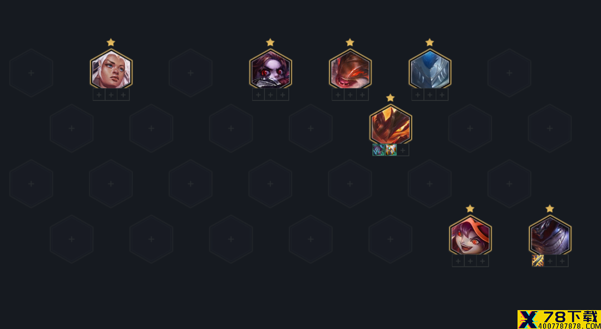Click the golden armor item on the orange armored champion
Screen dimensions: 601x329
click(x=391, y=150)
